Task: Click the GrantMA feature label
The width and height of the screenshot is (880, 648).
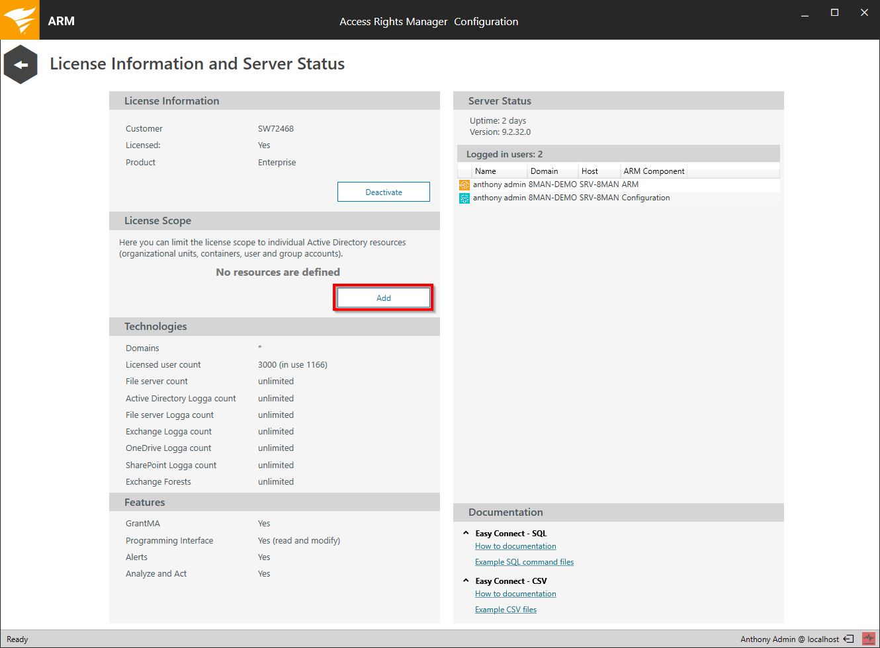Action: [x=143, y=524]
